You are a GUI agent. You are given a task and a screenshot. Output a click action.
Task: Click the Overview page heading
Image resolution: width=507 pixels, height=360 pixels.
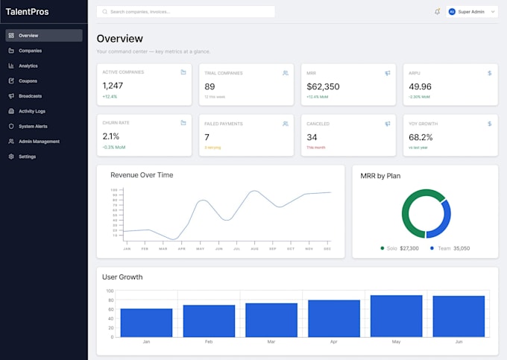(x=119, y=39)
